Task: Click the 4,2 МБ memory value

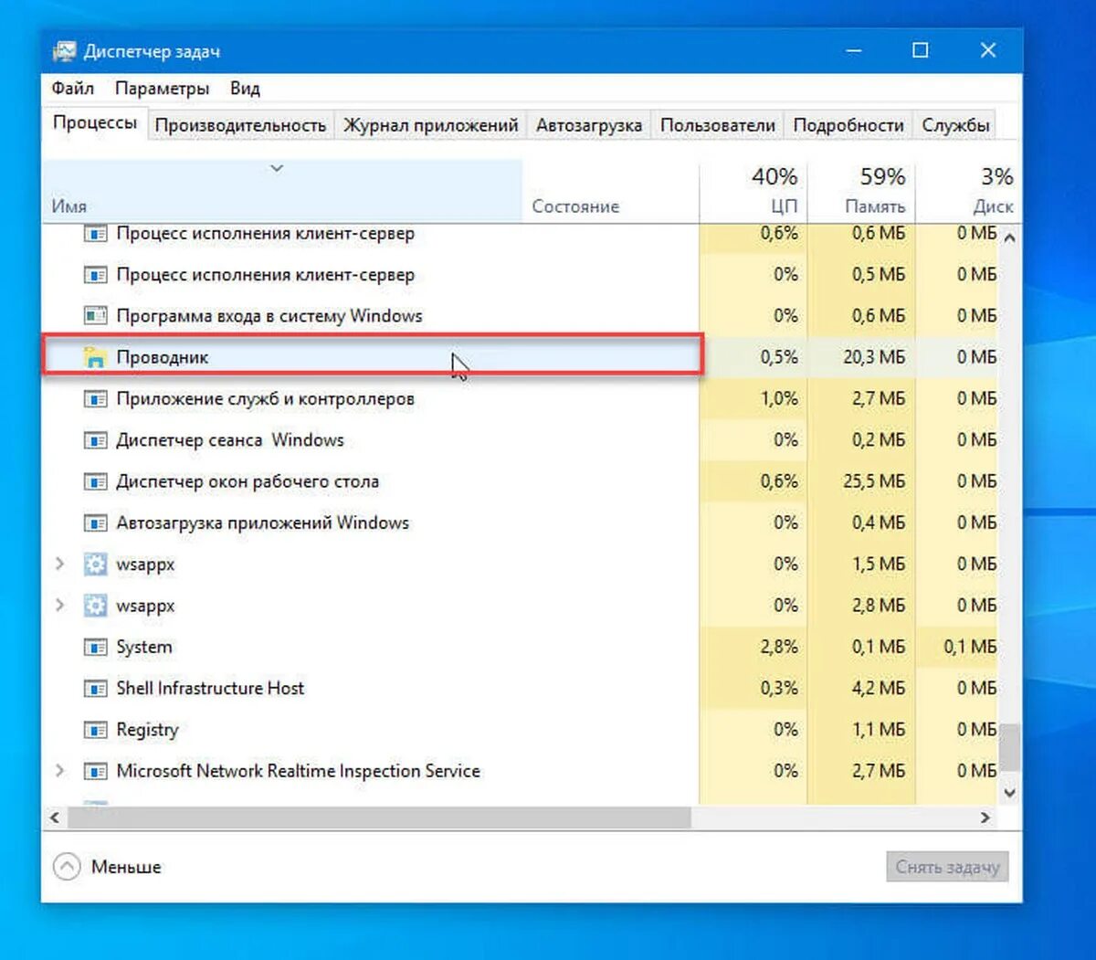Action: pos(879,689)
